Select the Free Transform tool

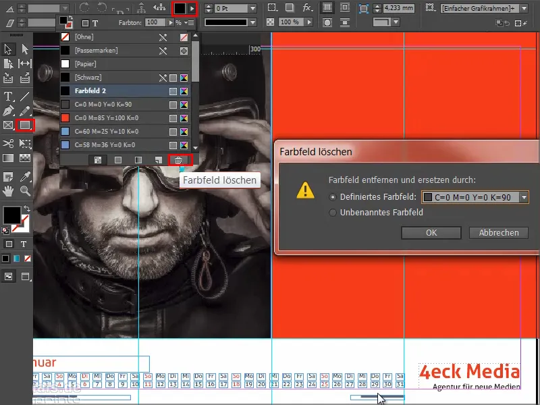[x=25, y=143]
